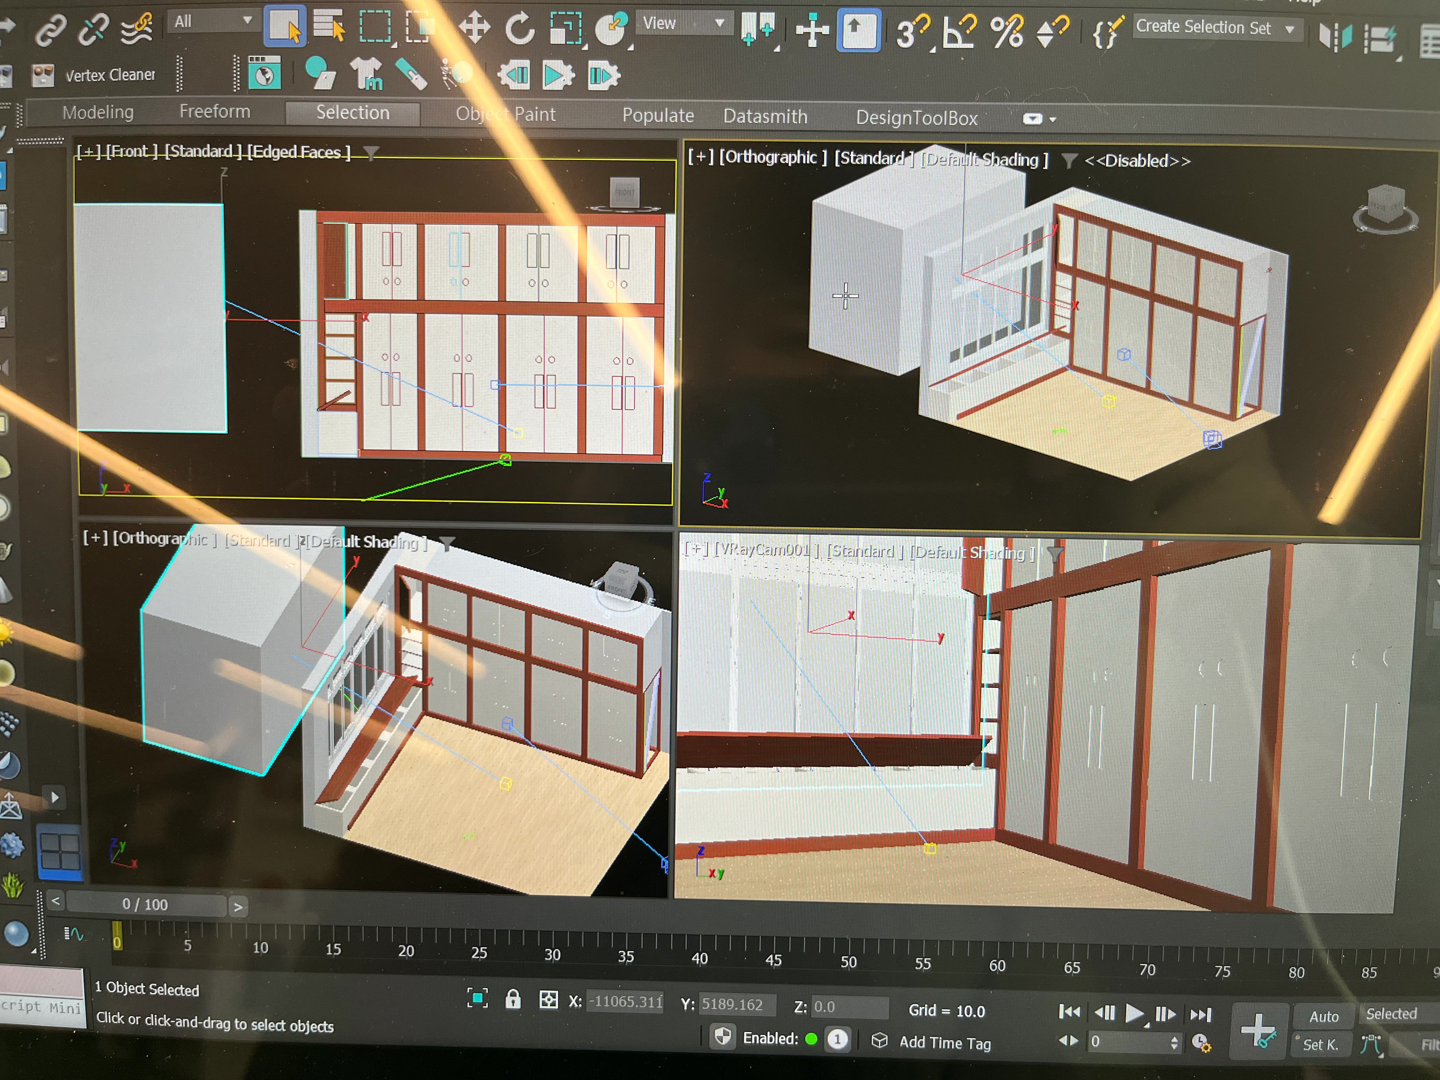Switch to the Modeling ribbon tab
Image resolution: width=1440 pixels, height=1080 pixels.
[x=97, y=112]
